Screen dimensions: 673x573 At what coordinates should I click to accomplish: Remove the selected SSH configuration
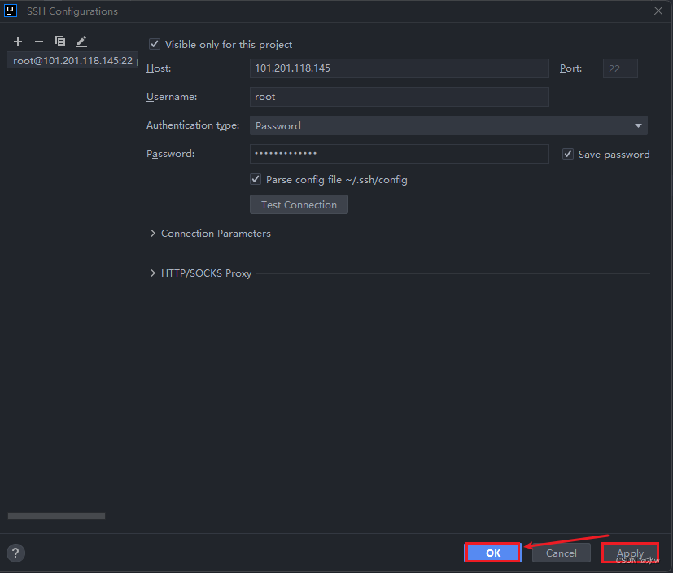click(38, 41)
